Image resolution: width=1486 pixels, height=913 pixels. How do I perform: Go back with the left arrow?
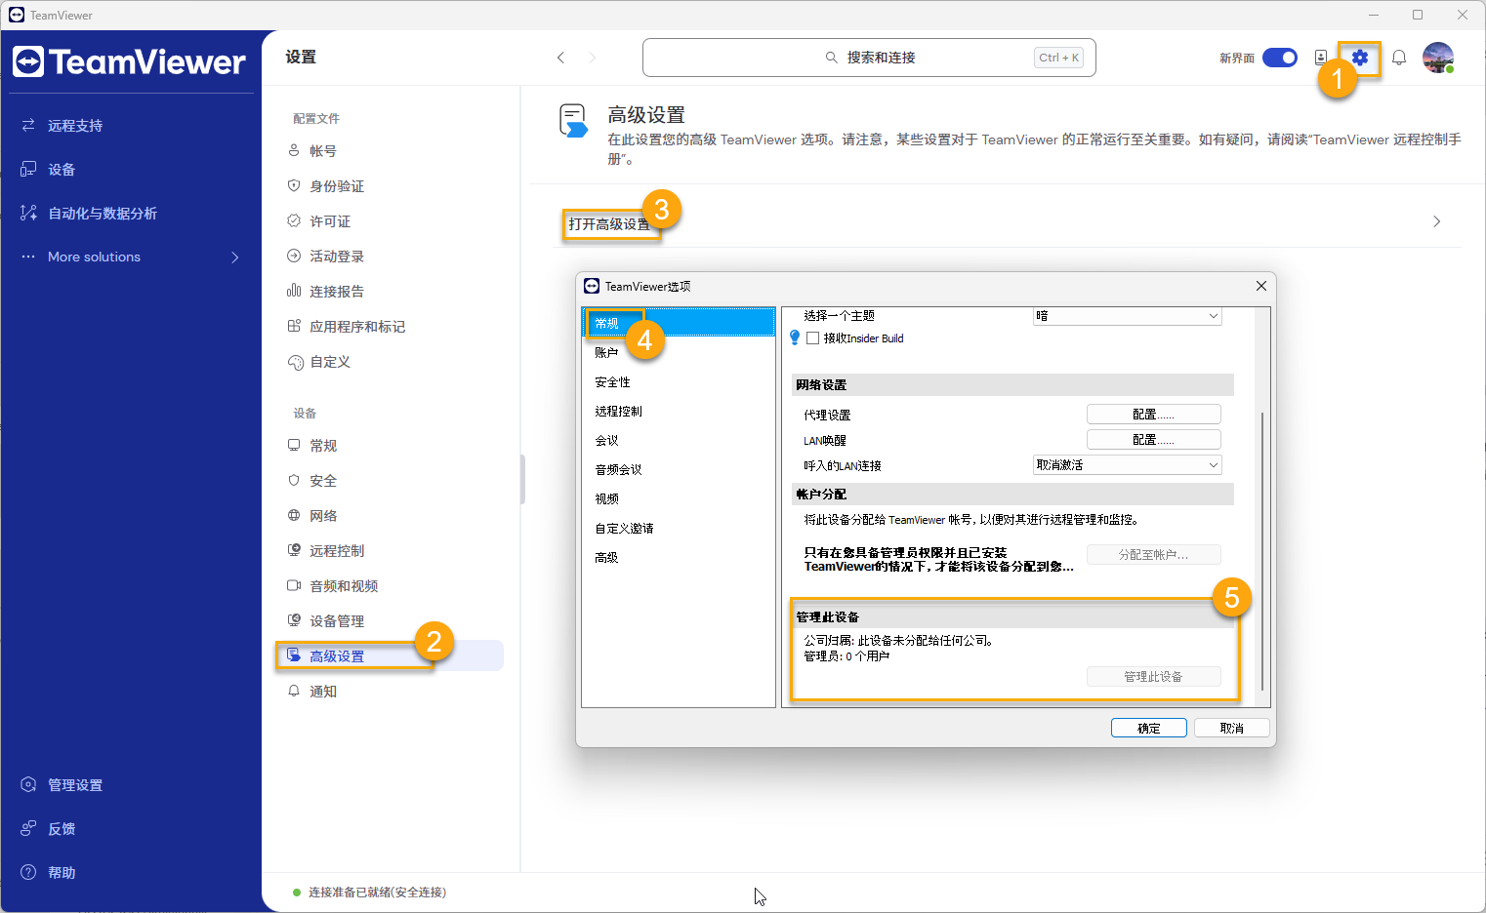click(x=560, y=58)
